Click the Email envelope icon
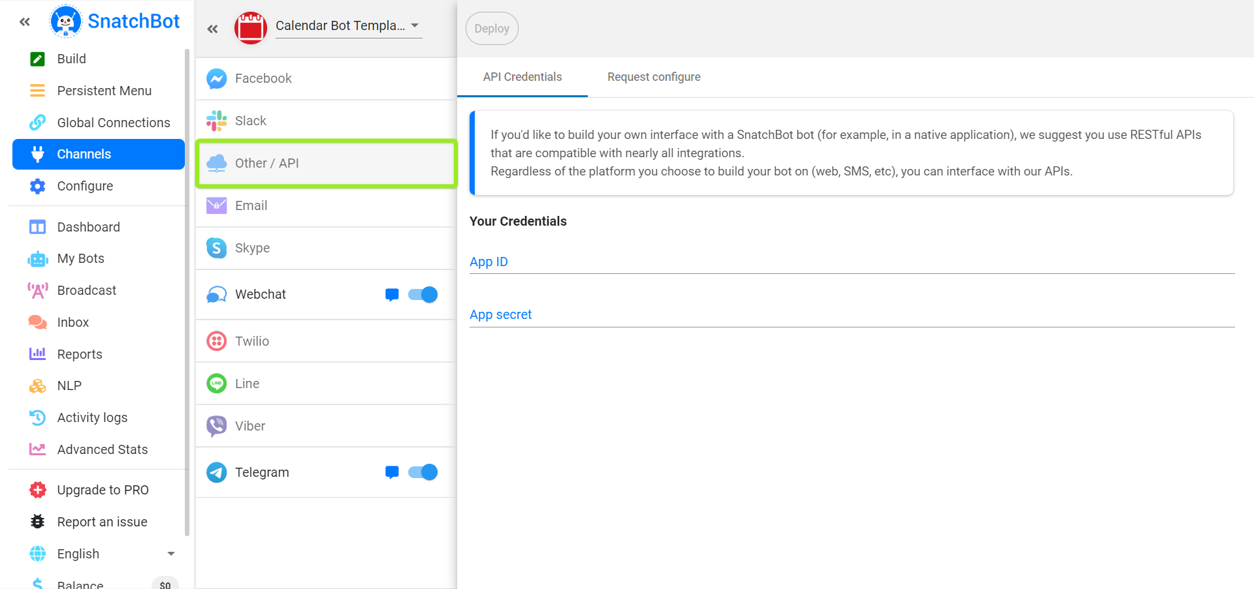Viewport: 1254px width, 589px height. 217,205
